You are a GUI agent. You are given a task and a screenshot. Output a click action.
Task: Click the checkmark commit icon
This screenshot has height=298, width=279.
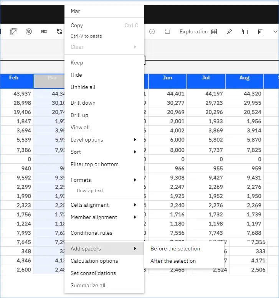click(152, 31)
